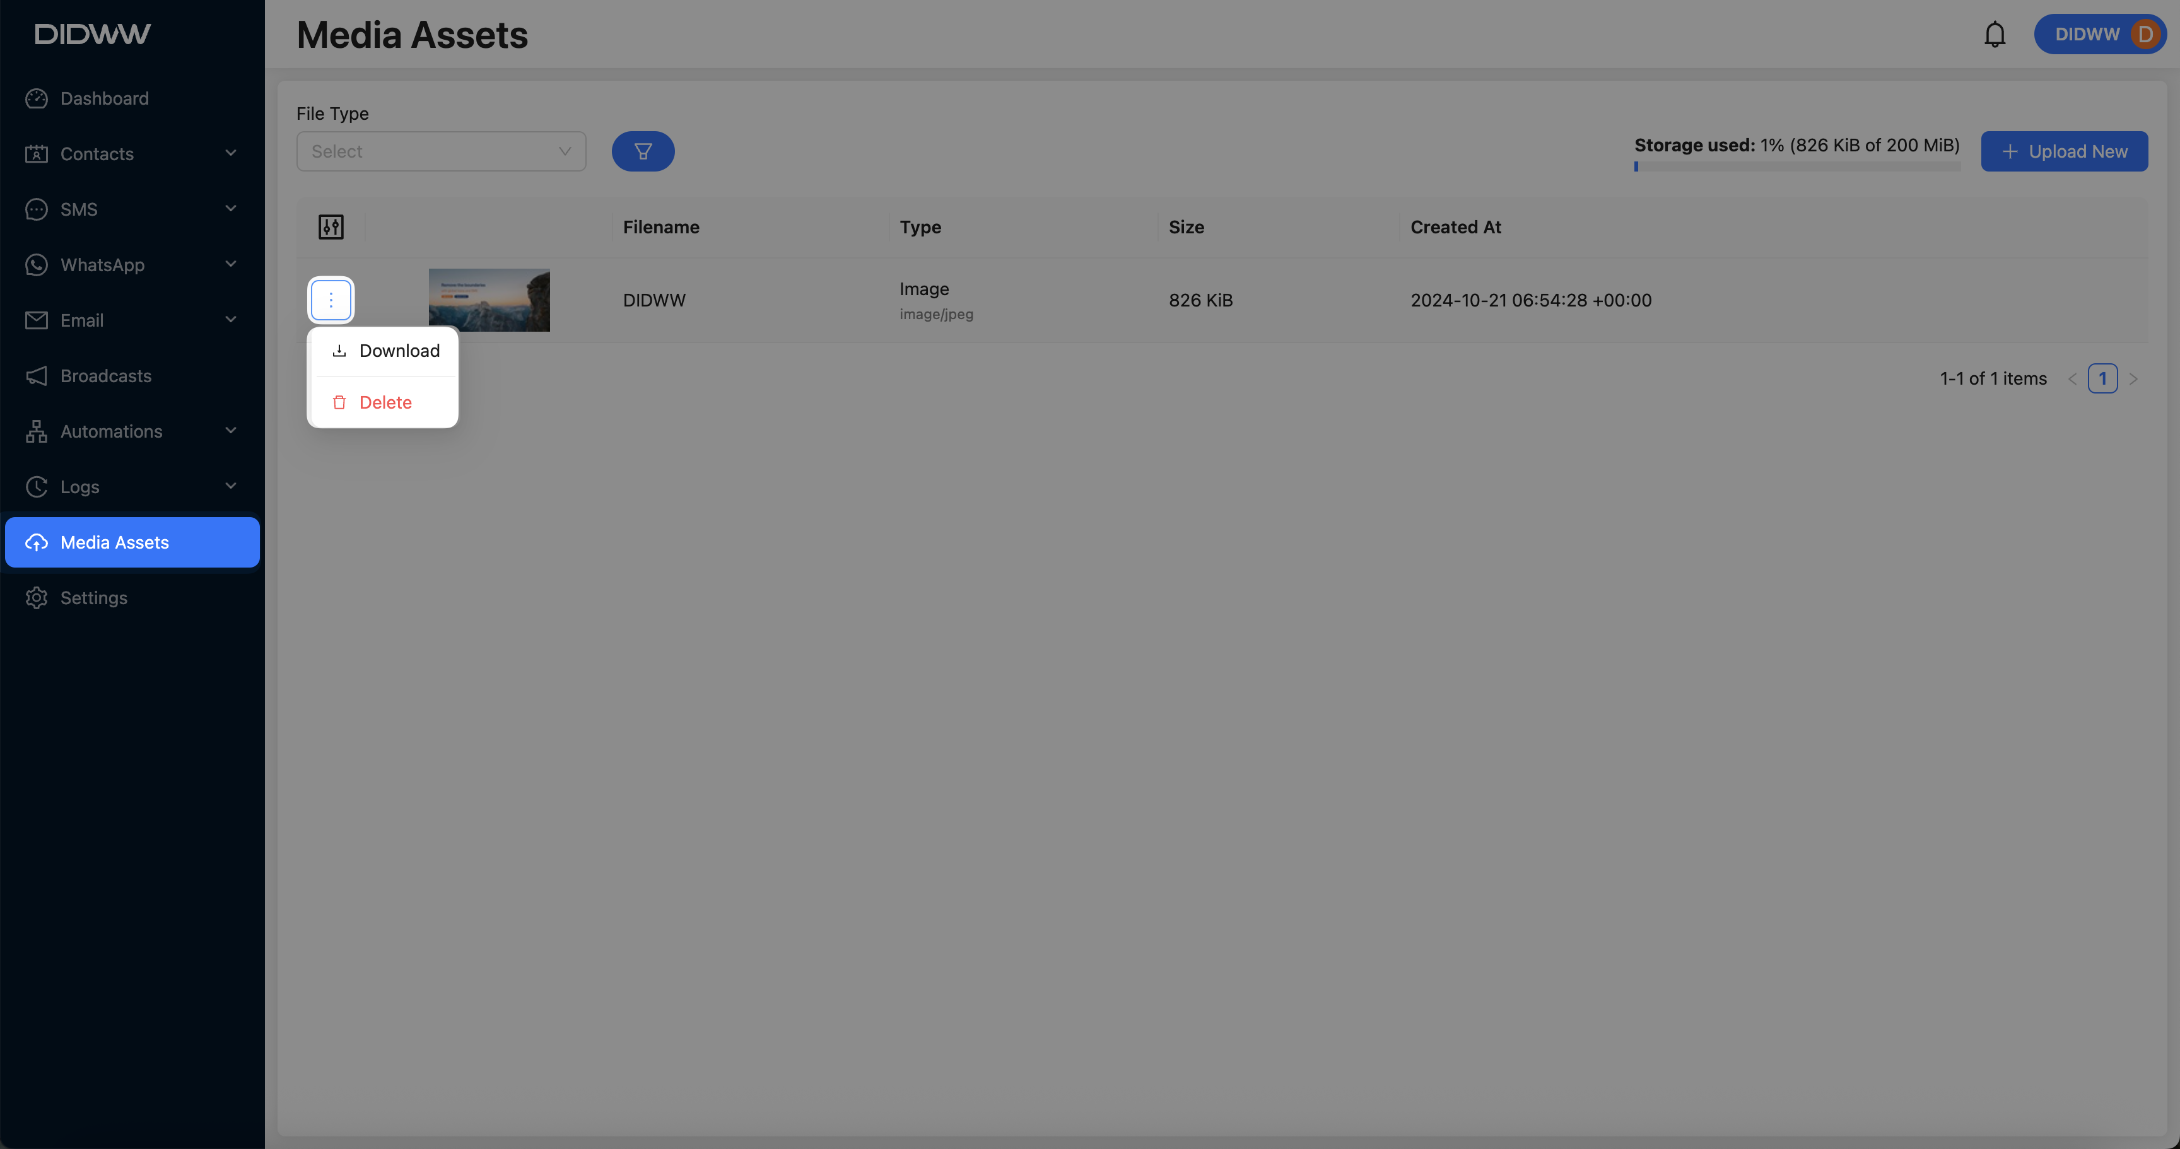Screen dimensions: 2180x1149
Task: Open the table column settings icon
Action: 331,226
